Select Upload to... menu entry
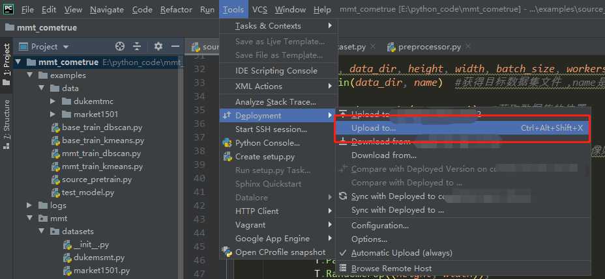 pyautogui.click(x=374, y=128)
